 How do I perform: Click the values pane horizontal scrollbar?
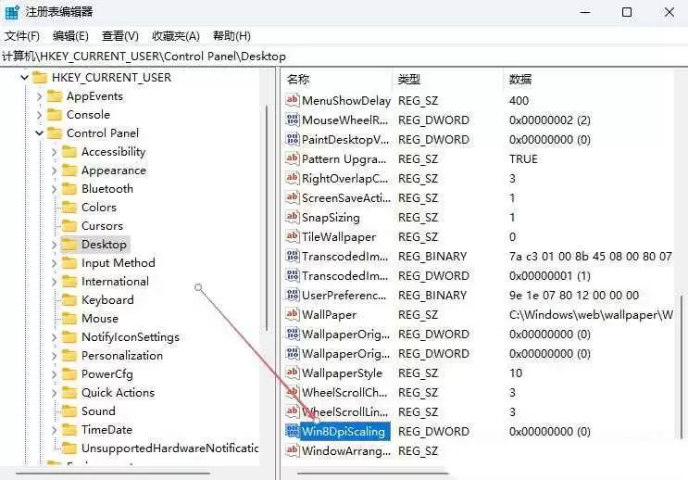[x=373, y=474]
